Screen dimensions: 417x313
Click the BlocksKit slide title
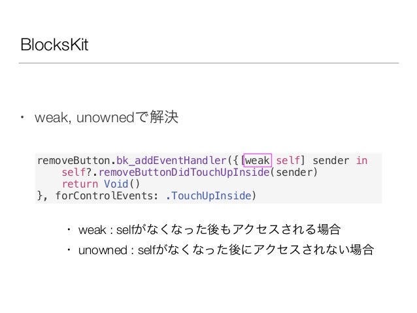[x=54, y=44]
